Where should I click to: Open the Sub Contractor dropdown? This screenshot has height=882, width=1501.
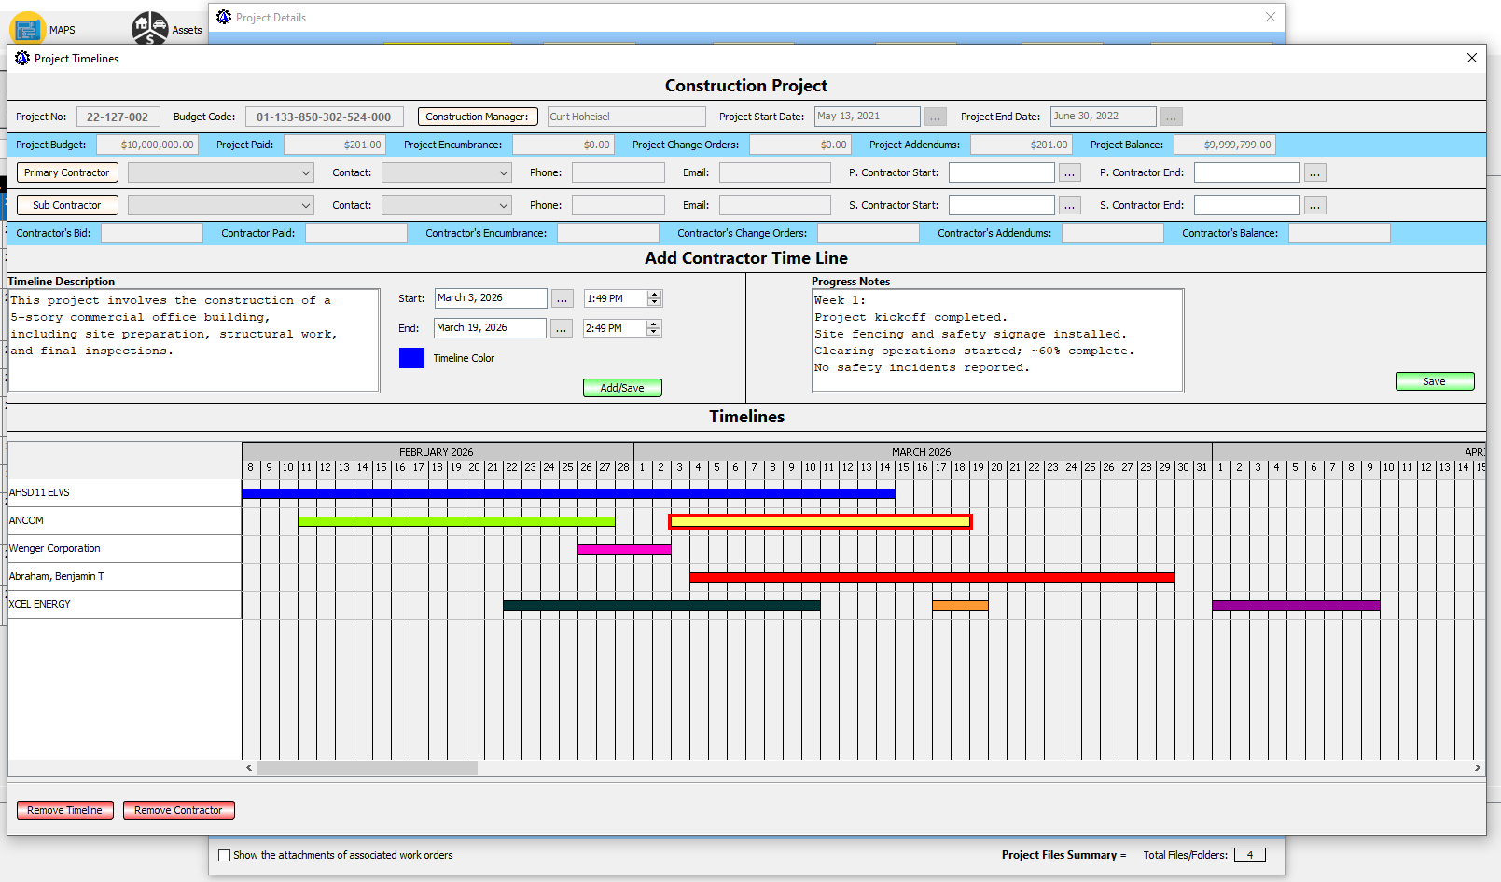point(308,204)
